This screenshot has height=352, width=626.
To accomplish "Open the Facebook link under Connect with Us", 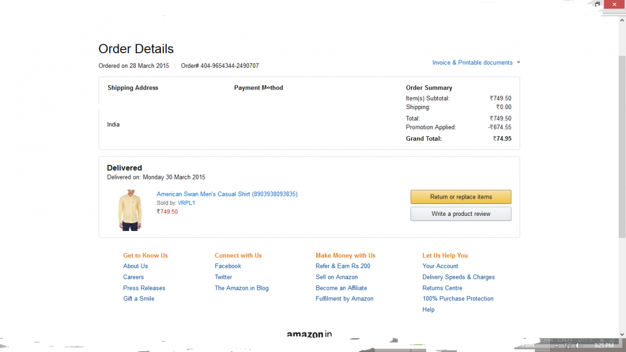I will click(x=228, y=266).
